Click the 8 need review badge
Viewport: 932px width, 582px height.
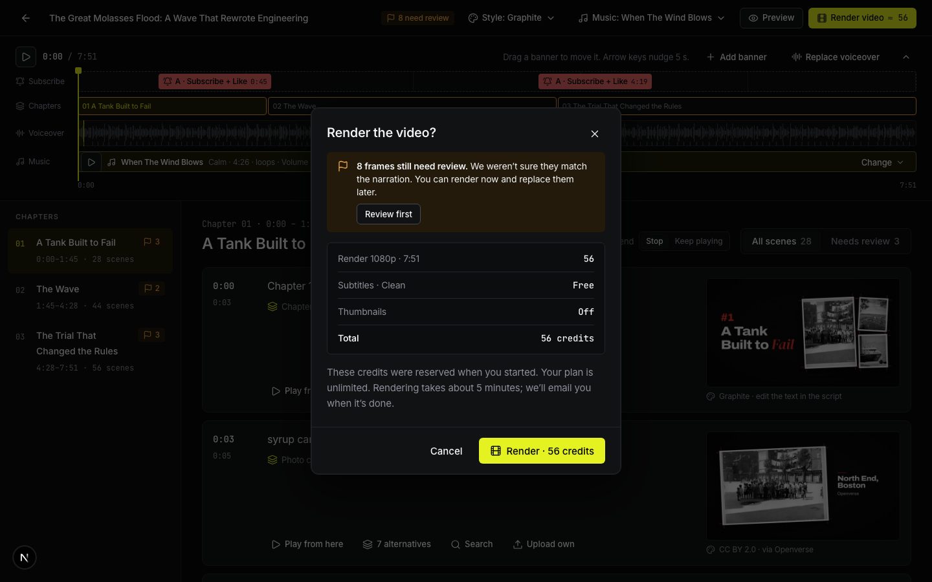click(x=418, y=18)
